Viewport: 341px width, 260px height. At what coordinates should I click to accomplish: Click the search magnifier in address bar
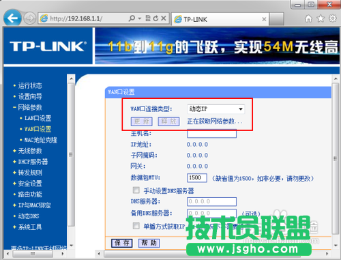[132, 18]
